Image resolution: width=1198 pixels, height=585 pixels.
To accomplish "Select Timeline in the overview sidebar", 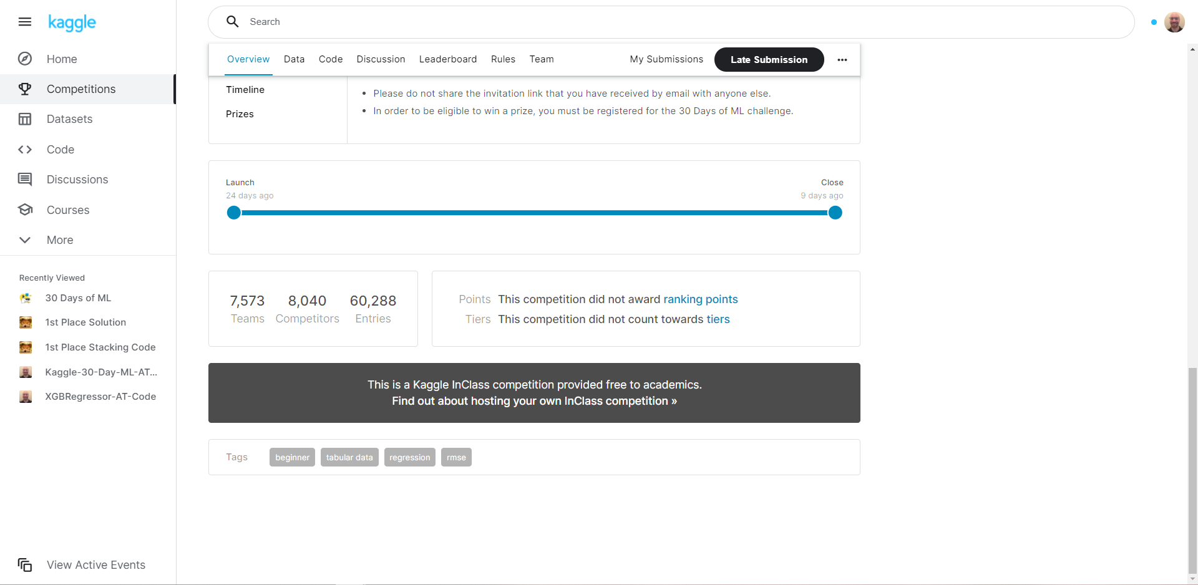I will 245,90.
